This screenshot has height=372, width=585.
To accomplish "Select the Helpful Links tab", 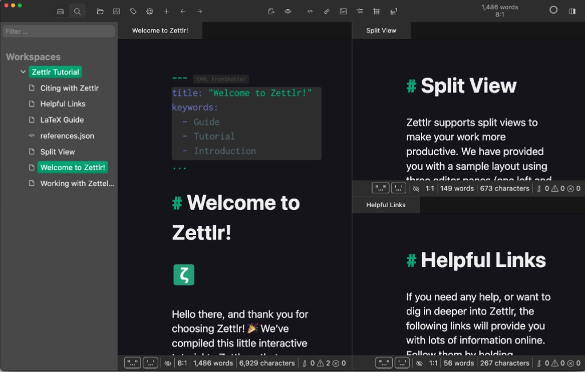I will click(x=386, y=205).
